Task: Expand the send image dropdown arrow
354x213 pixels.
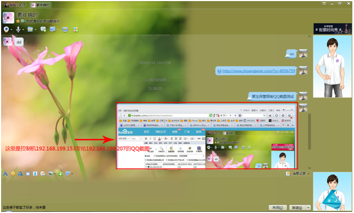Action: [54, 174]
